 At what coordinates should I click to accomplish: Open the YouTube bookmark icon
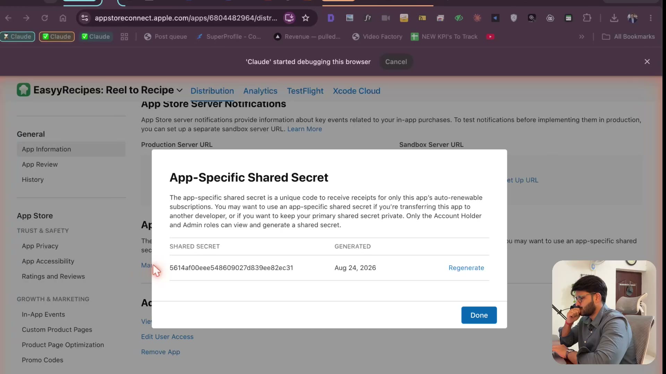coord(490,37)
